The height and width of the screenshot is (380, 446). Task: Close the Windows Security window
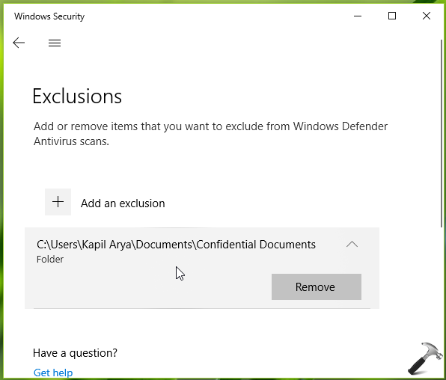click(427, 16)
